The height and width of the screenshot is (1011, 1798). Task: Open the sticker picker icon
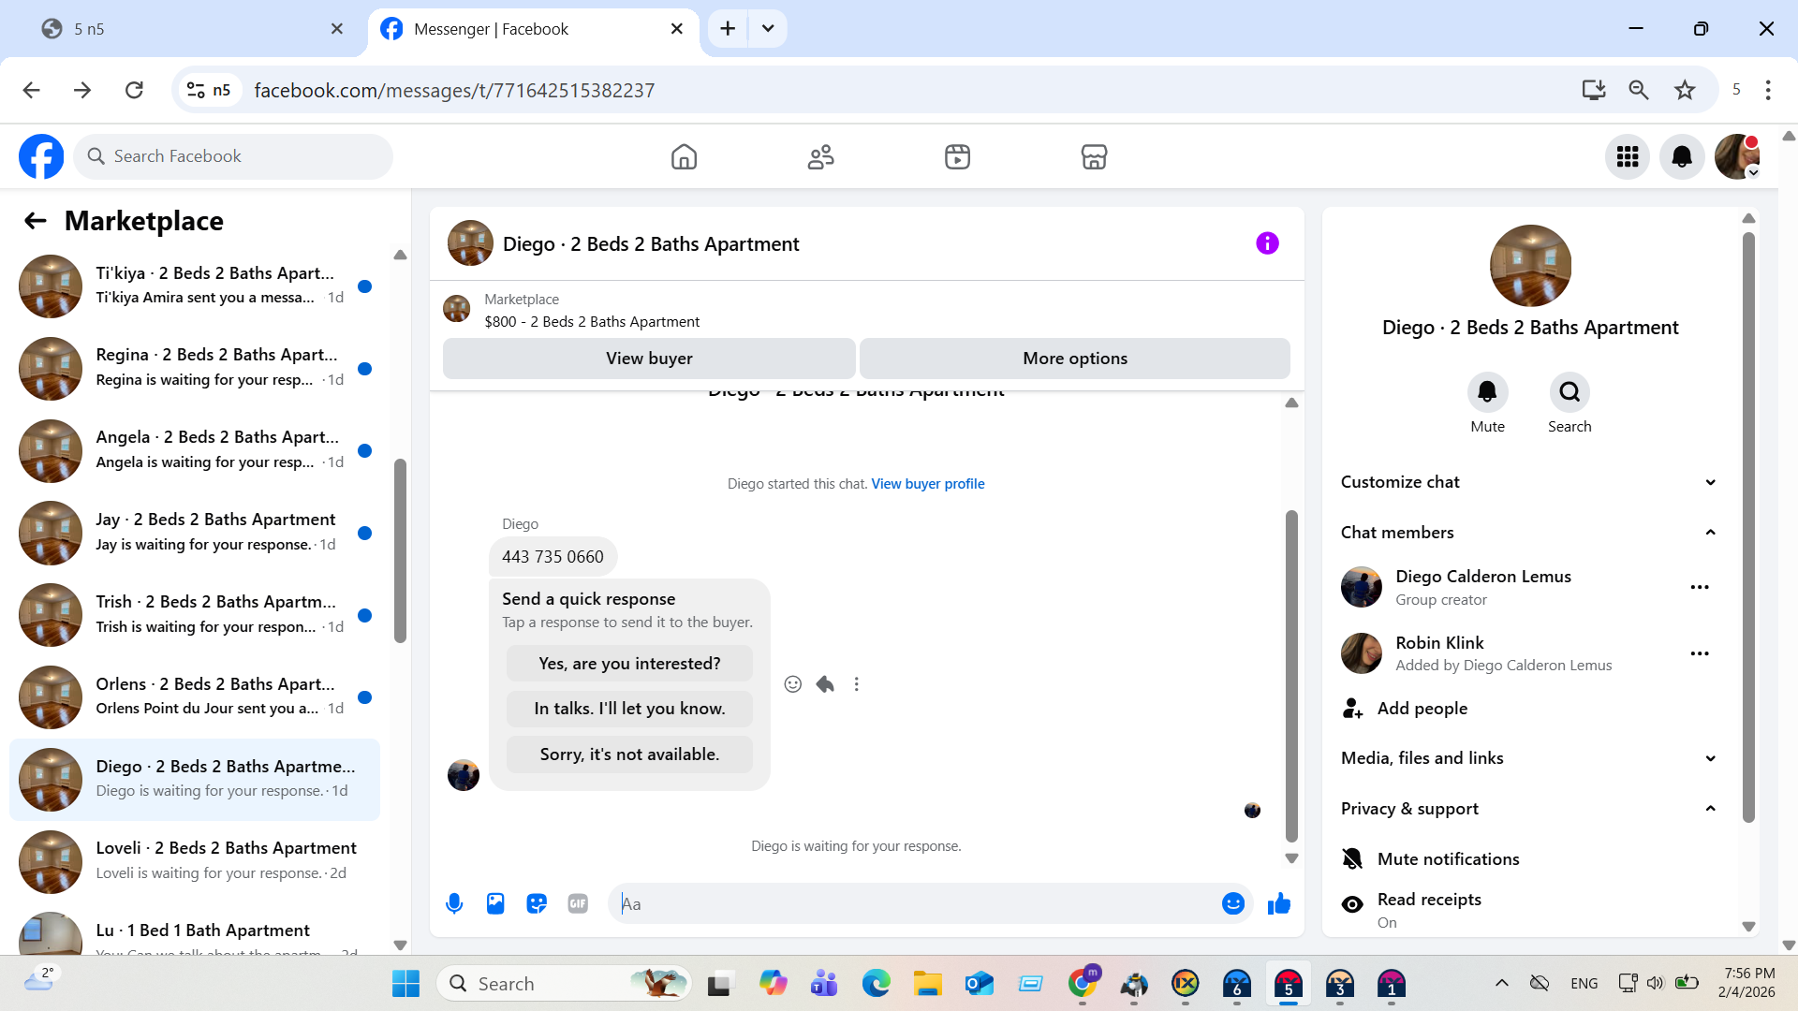pyautogui.click(x=537, y=903)
